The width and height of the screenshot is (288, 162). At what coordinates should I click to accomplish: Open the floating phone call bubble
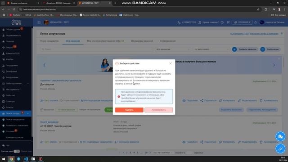click(x=280, y=148)
